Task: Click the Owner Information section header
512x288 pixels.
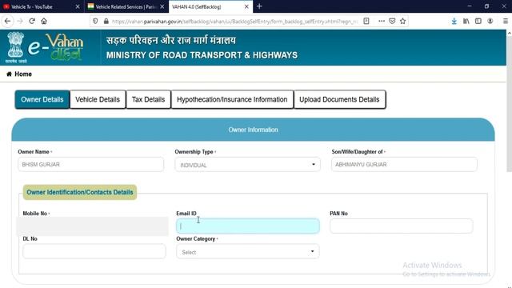Action: pos(253,130)
